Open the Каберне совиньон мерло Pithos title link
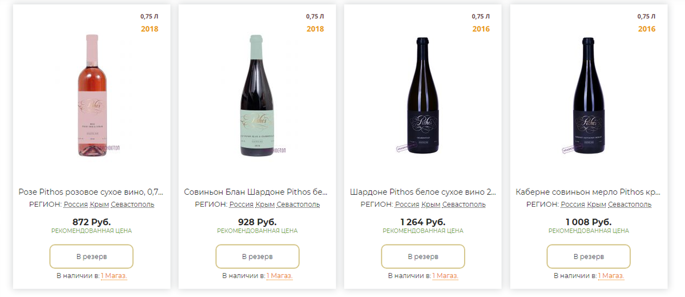The width and height of the screenshot is (685, 297). [x=589, y=192]
